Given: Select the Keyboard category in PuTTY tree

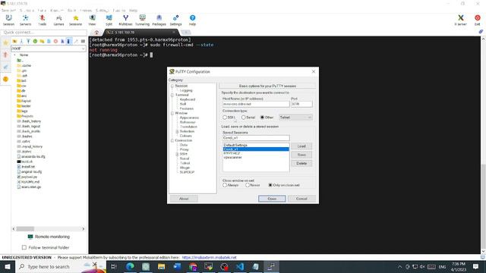Looking at the screenshot, I should click(188, 99).
